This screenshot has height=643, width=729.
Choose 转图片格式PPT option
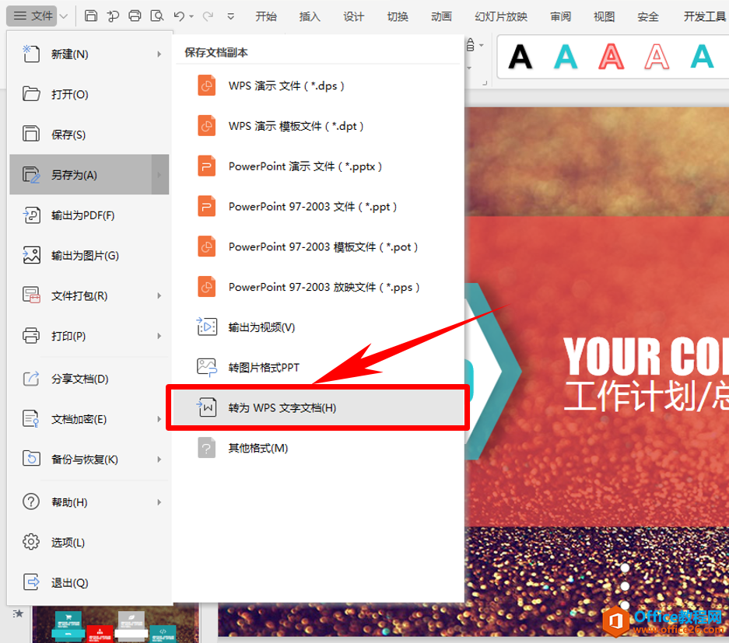(x=318, y=368)
